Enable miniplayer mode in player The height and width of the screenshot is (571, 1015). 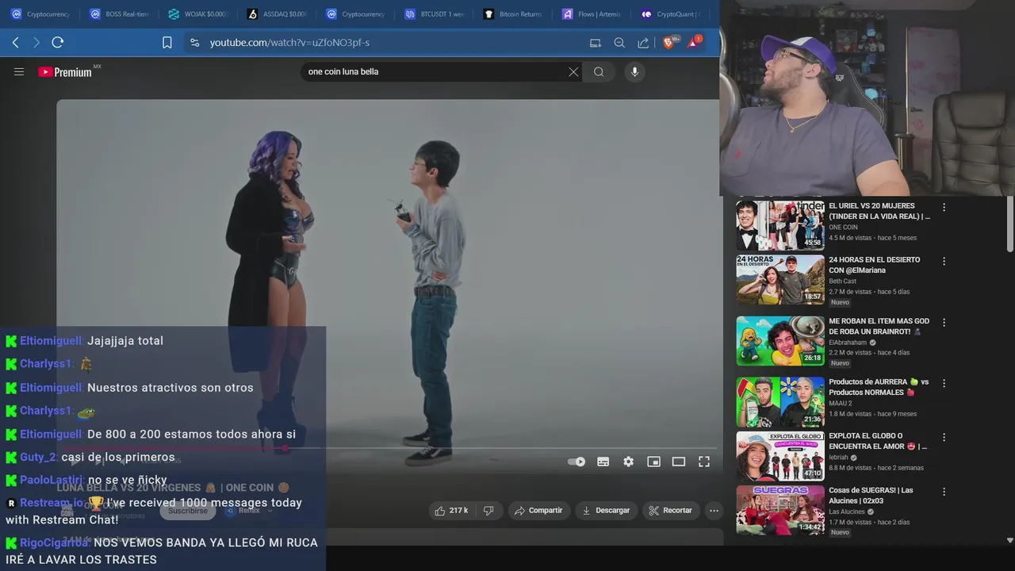(x=653, y=462)
